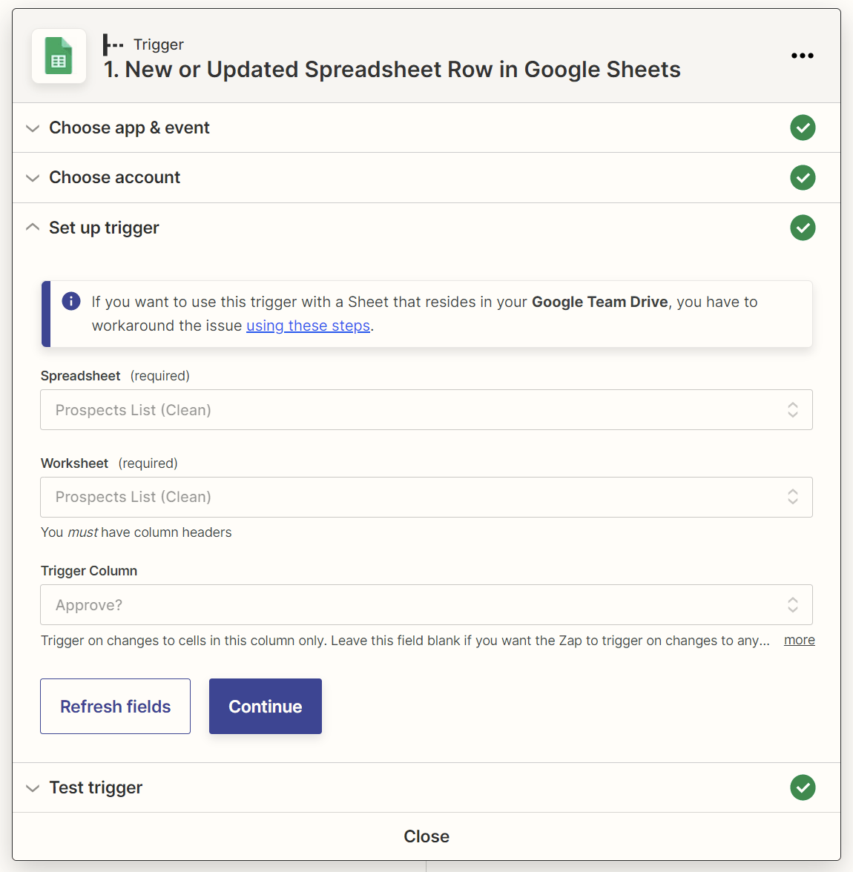
Task: Open the 'using these steps' workaround link
Action: tap(308, 326)
